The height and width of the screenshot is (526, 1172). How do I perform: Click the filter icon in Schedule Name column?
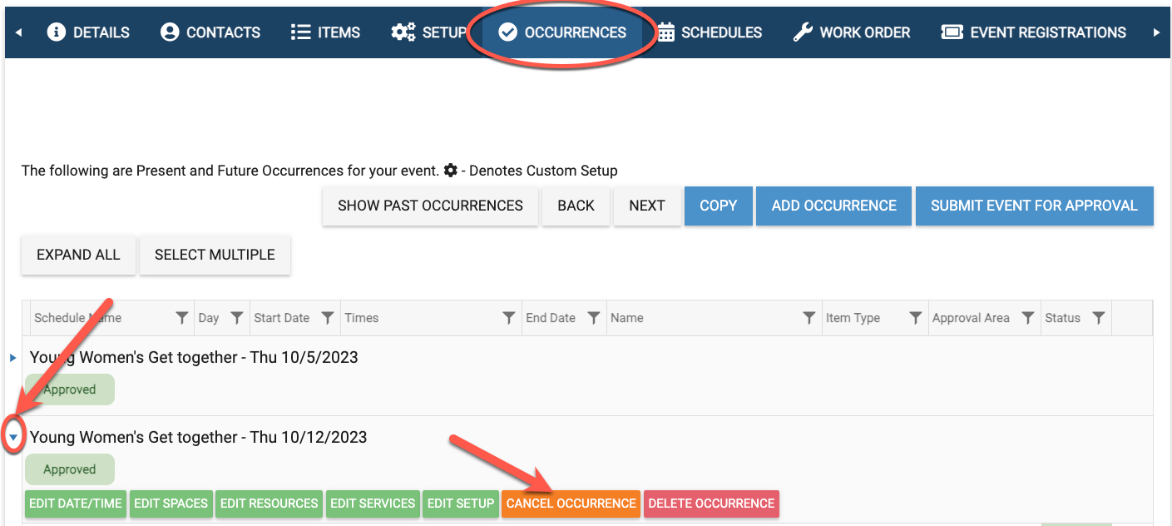(x=182, y=318)
